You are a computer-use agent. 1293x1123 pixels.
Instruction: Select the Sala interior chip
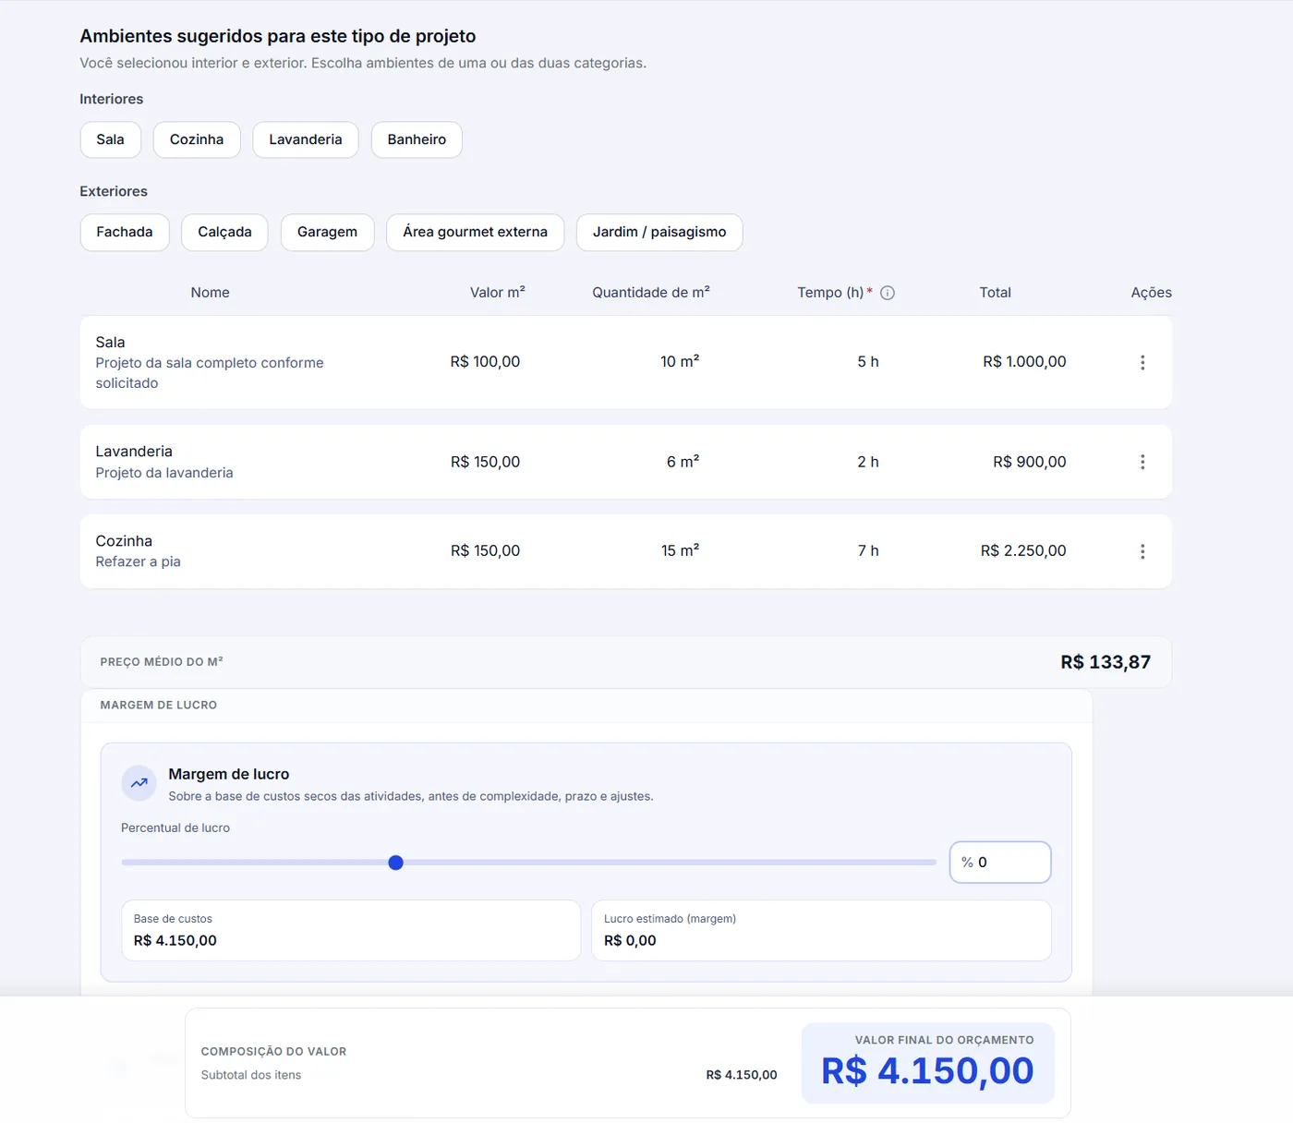(x=110, y=139)
